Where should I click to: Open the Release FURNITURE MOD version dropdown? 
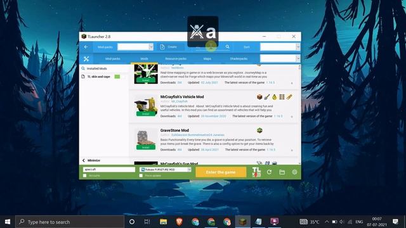click(x=165, y=170)
